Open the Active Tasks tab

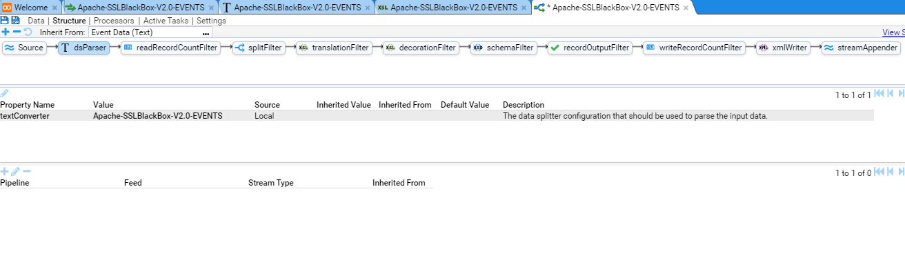[x=166, y=21]
